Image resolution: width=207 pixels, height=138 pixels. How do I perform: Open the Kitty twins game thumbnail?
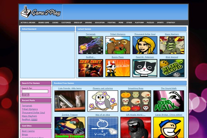click(x=70, y=101)
